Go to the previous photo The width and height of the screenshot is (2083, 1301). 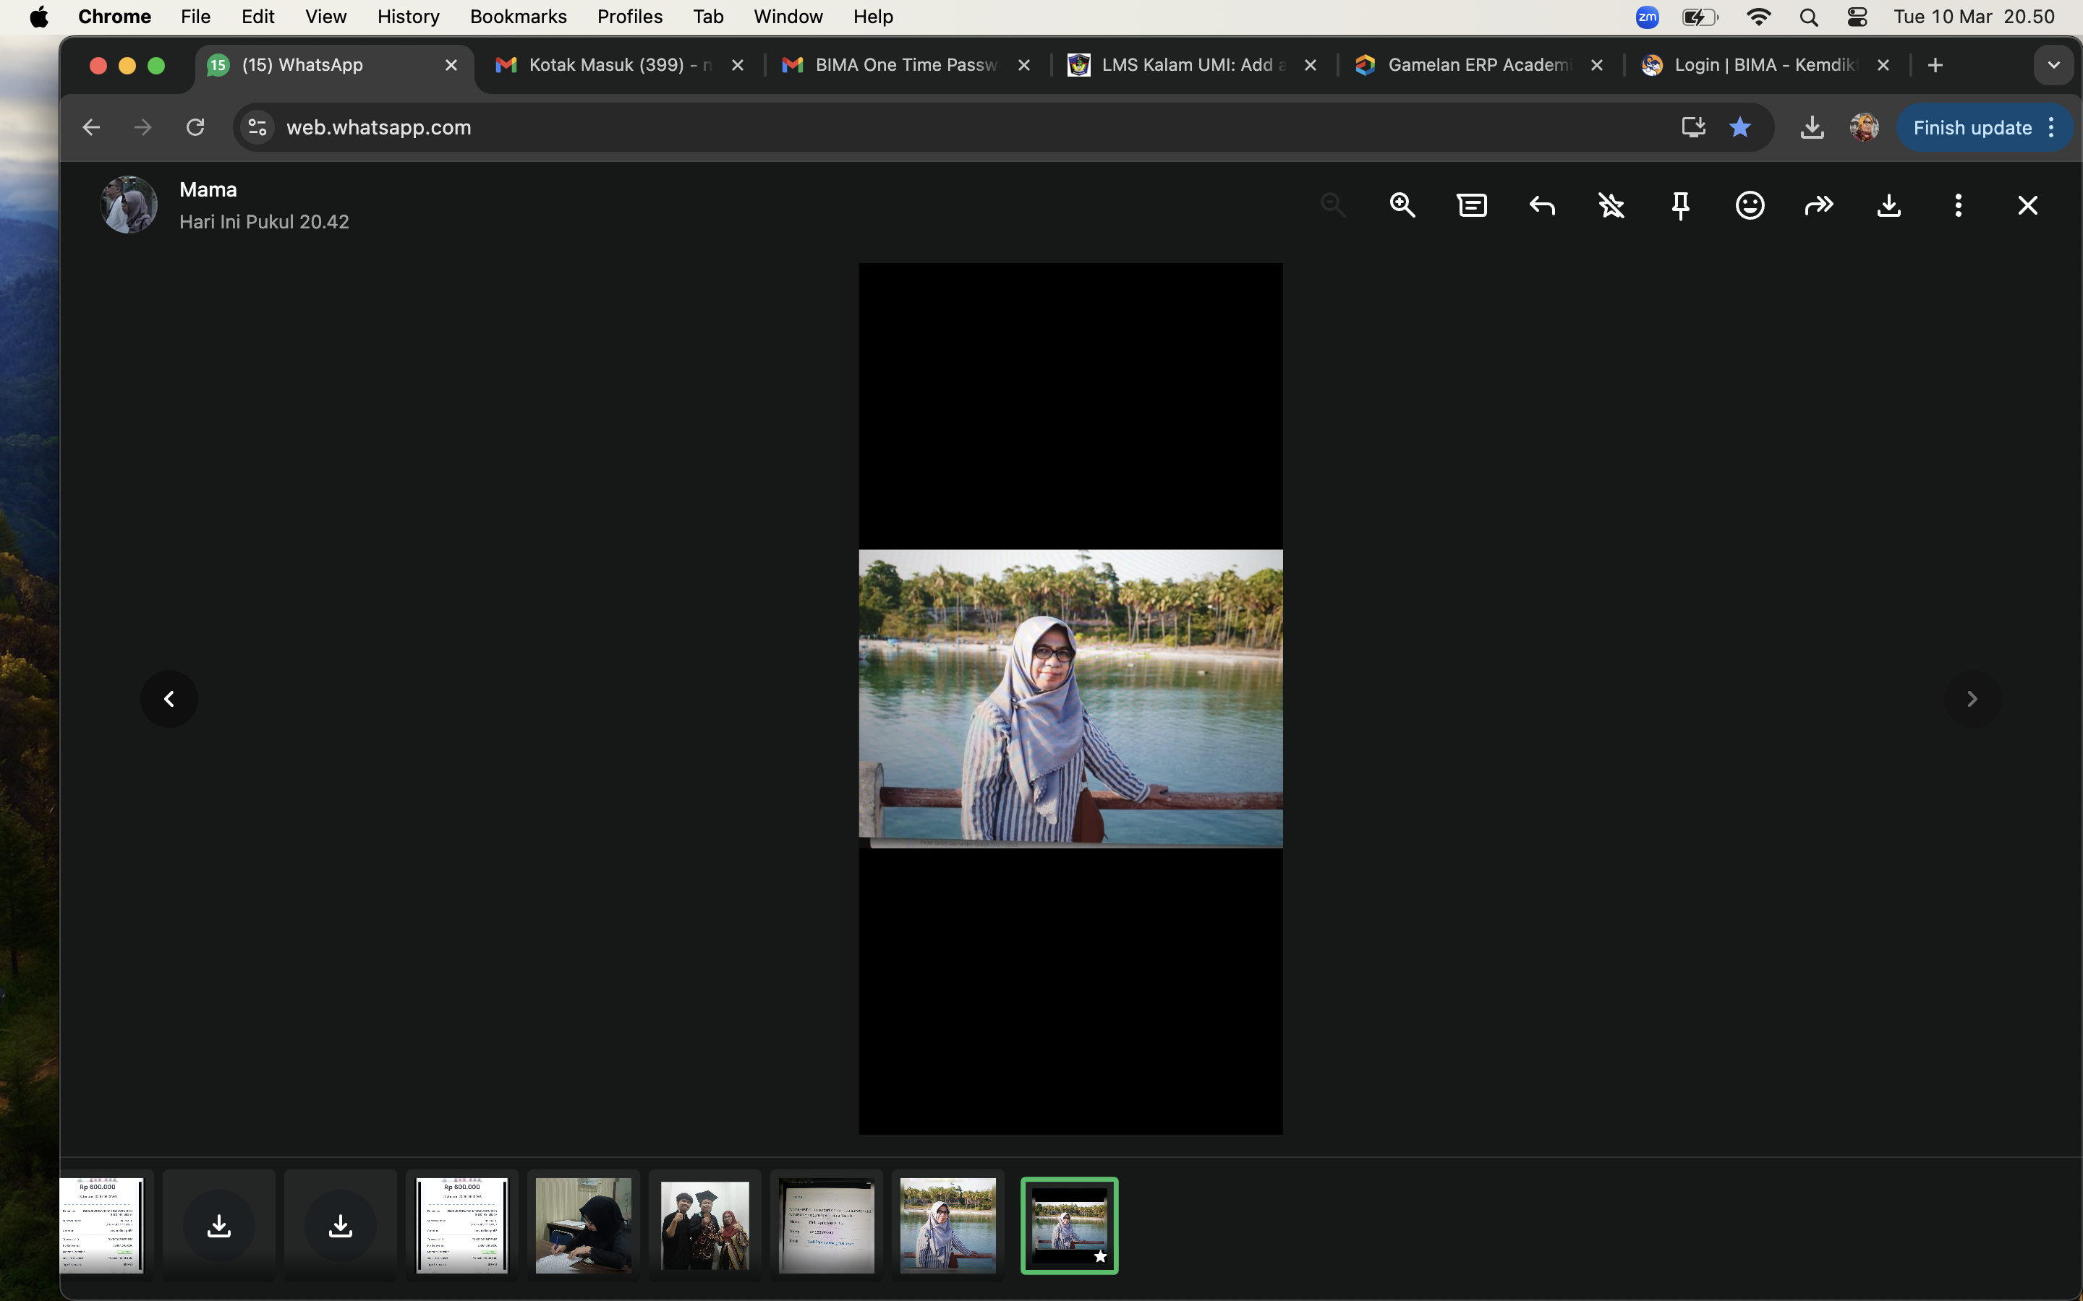(x=169, y=699)
